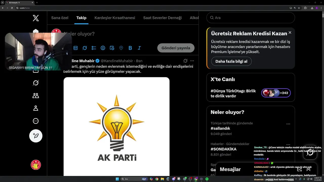Open the tab search dropdown arrow
This screenshot has width=324, height=182.
(2, 3)
